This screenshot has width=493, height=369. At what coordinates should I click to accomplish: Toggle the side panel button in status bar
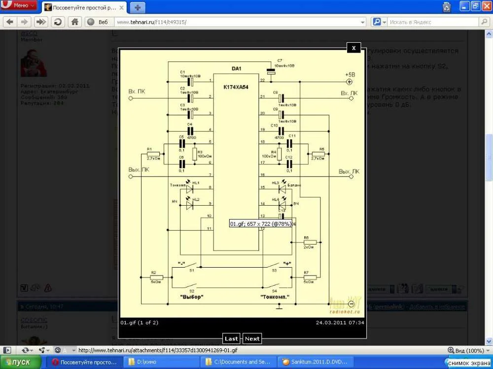pyautogui.click(x=7, y=350)
